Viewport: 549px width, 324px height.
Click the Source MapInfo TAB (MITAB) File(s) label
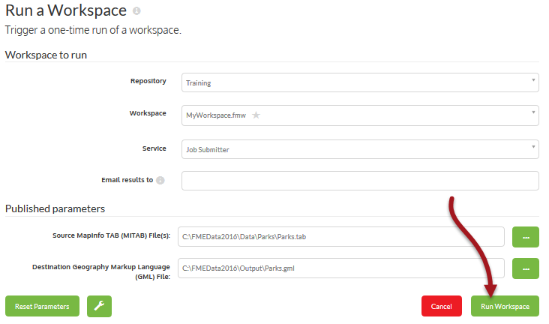click(x=111, y=235)
